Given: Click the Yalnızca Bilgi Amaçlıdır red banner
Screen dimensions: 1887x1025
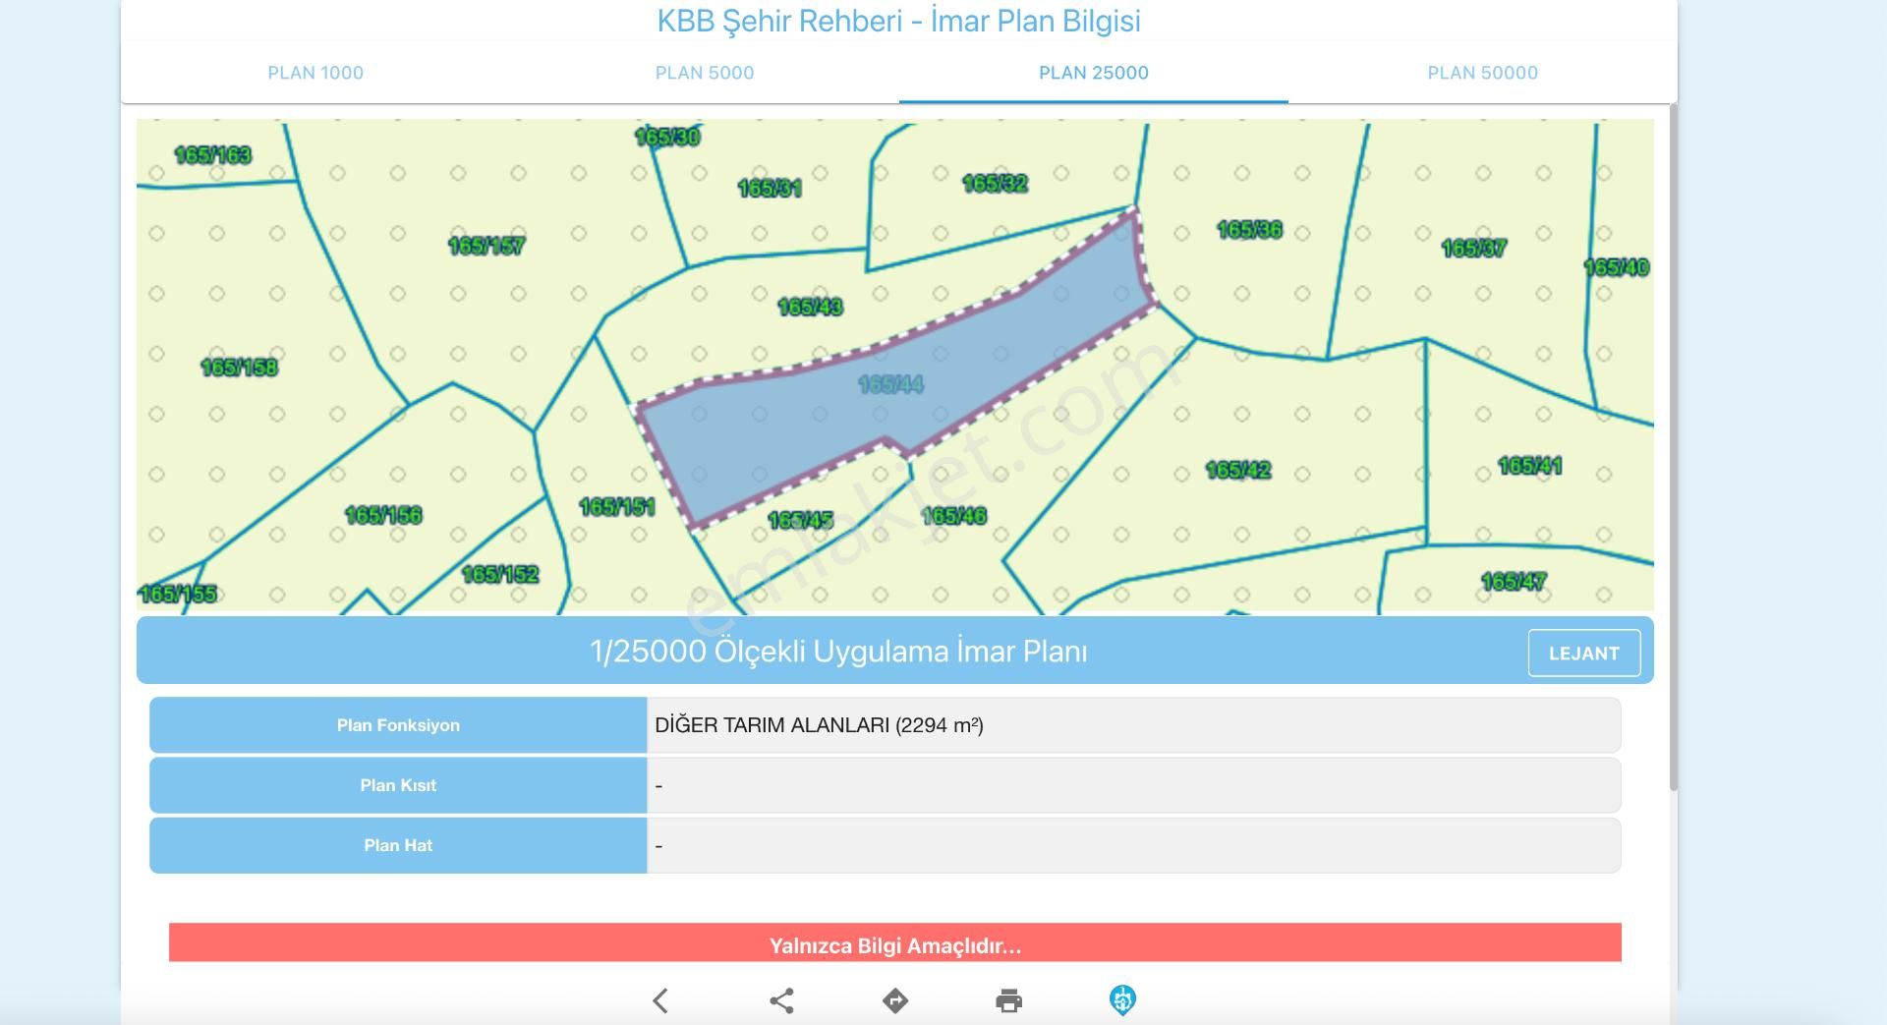Looking at the screenshot, I should tap(894, 942).
